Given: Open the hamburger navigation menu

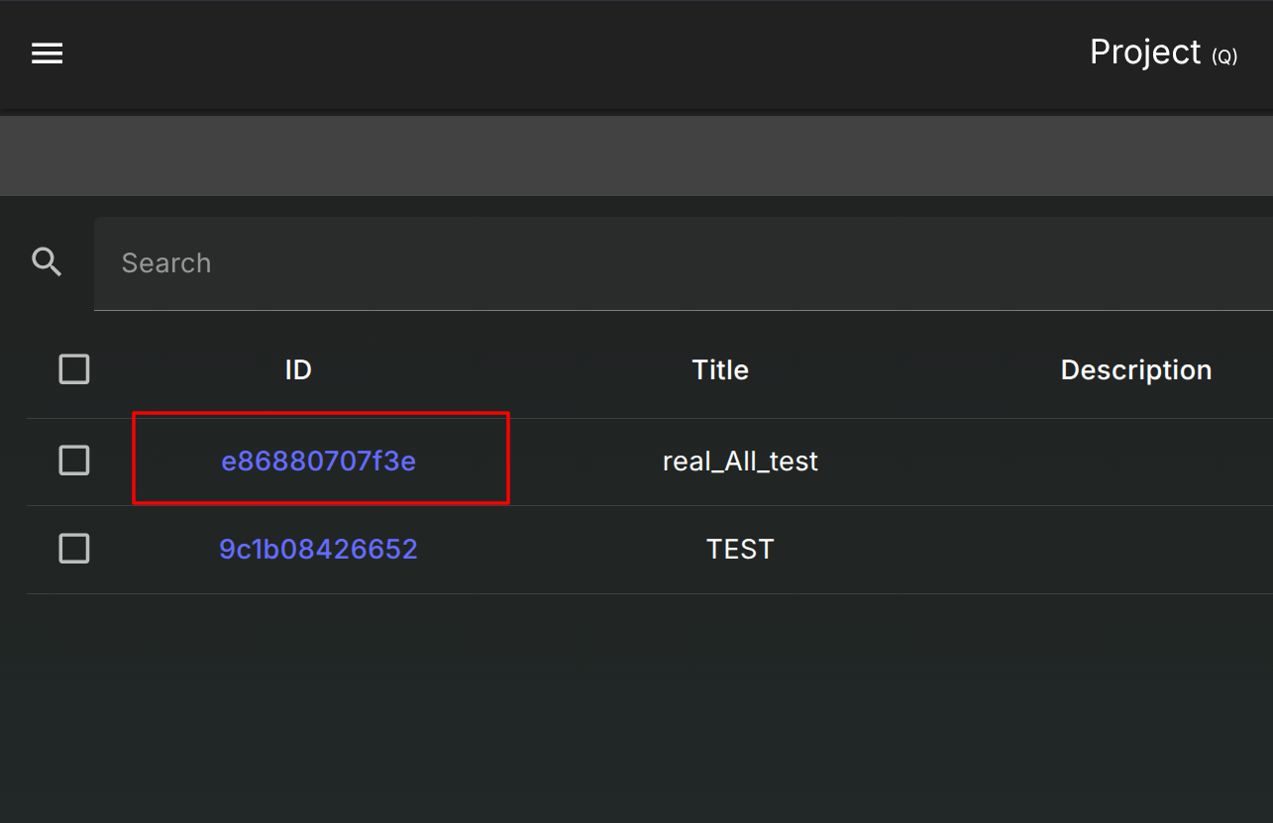Looking at the screenshot, I should pyautogui.click(x=47, y=53).
